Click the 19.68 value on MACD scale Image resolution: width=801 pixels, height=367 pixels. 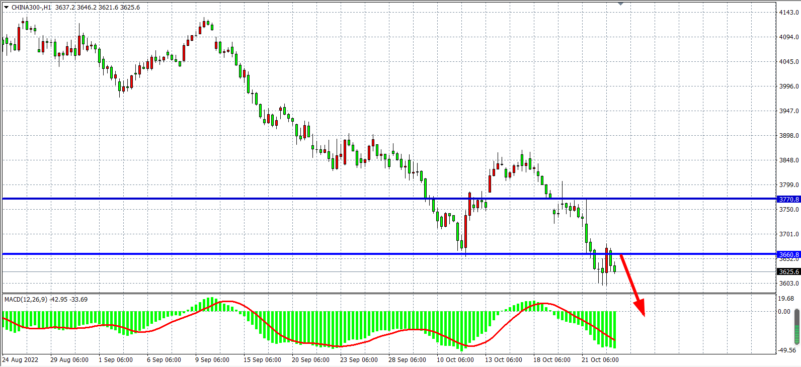(785, 299)
